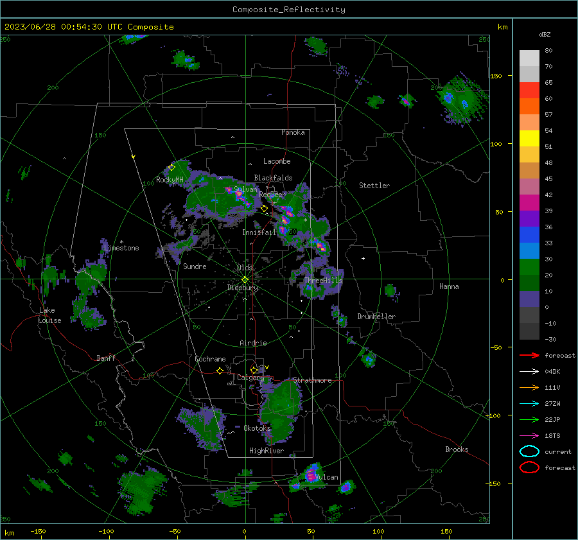Click the yellow diamond marker above Calgary
Viewport: 578px width, 540px height.
[x=254, y=370]
